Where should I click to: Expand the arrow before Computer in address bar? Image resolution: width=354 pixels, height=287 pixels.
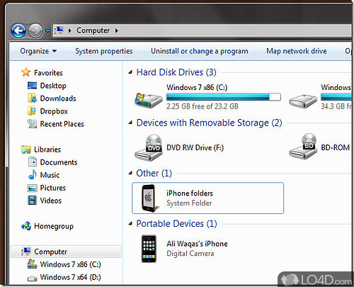(70, 30)
